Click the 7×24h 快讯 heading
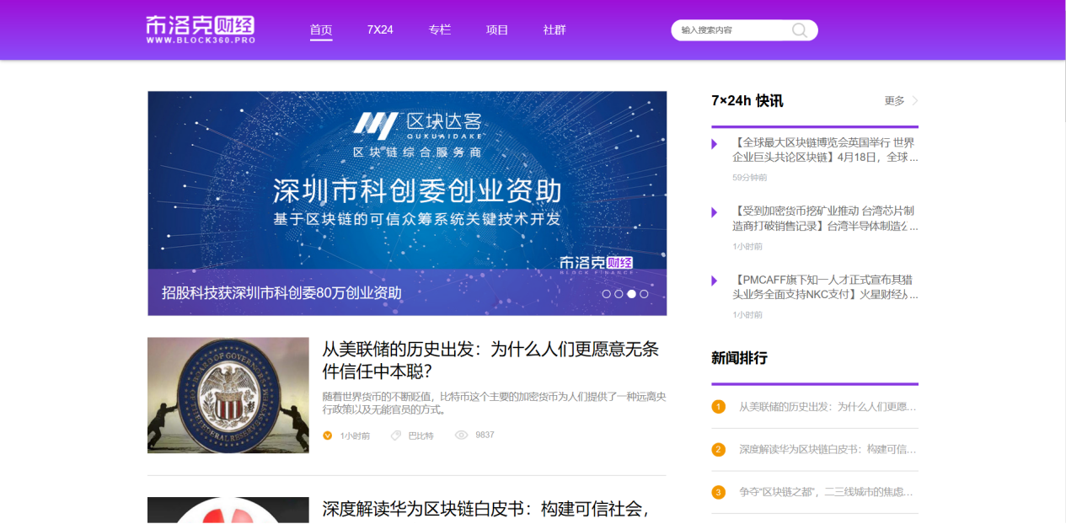This screenshot has height=524, width=1066. (x=747, y=101)
